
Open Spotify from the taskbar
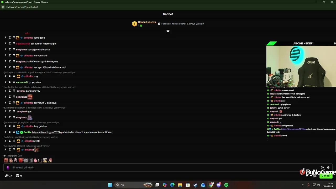point(226,185)
